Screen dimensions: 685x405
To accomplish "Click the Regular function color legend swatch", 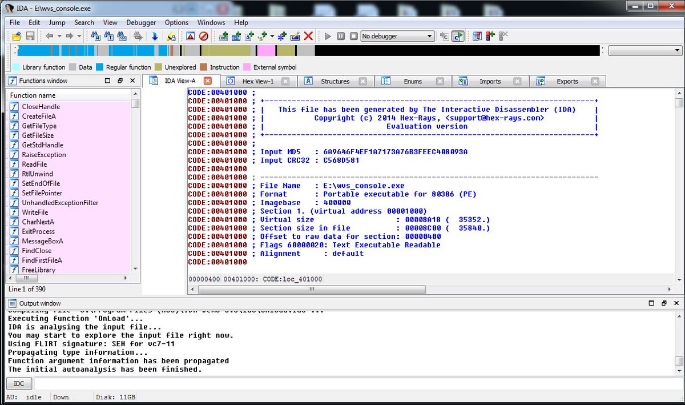I will [x=100, y=67].
